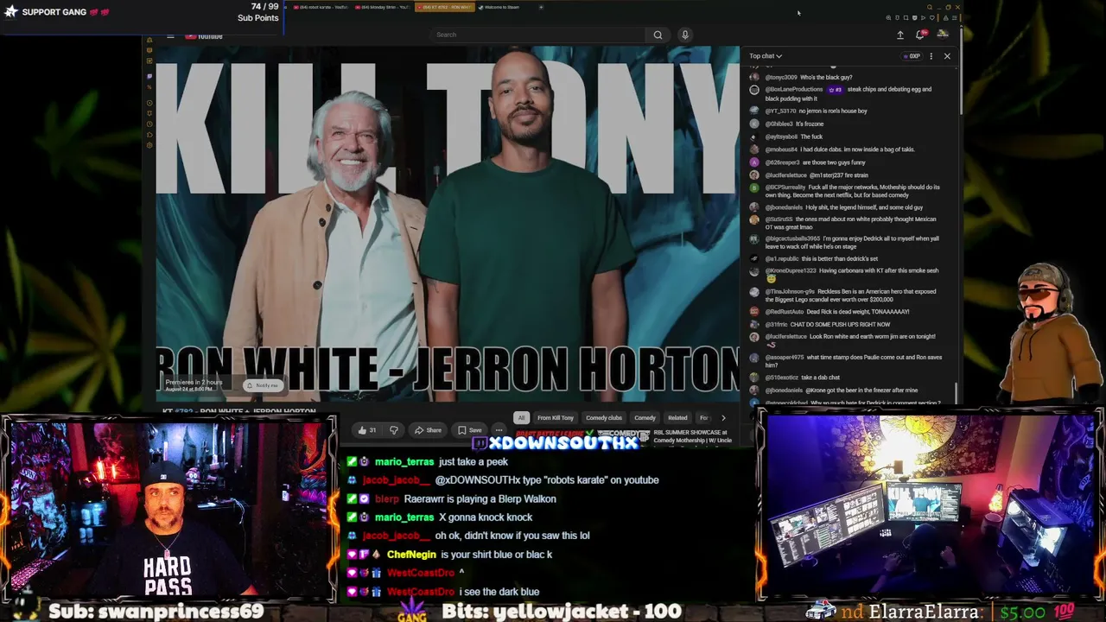
Task: Click @BCPSurreality's green chat avatar
Action: click(x=754, y=187)
